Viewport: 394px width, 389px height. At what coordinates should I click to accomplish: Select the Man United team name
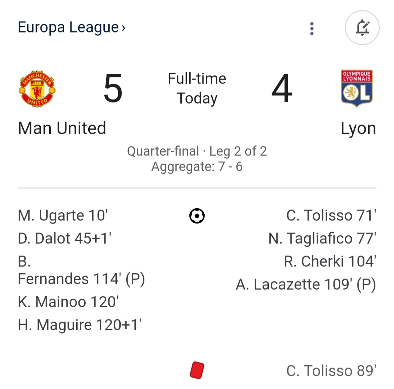coord(62,128)
